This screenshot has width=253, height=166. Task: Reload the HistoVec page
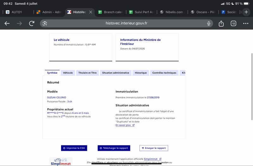point(32,23)
